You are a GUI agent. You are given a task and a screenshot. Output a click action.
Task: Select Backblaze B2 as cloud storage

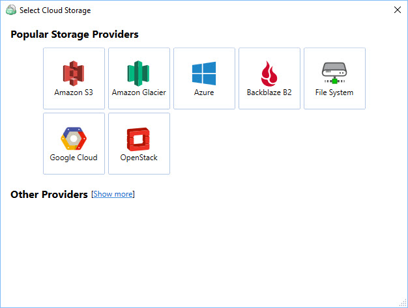point(269,78)
